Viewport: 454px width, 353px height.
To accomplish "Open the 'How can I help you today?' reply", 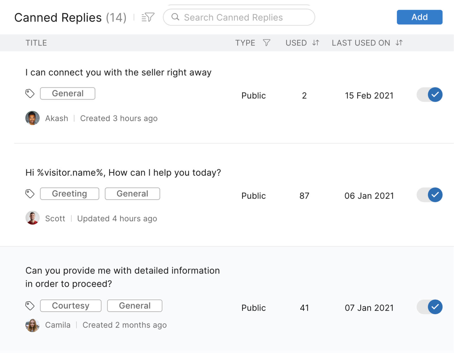I will pos(123,173).
